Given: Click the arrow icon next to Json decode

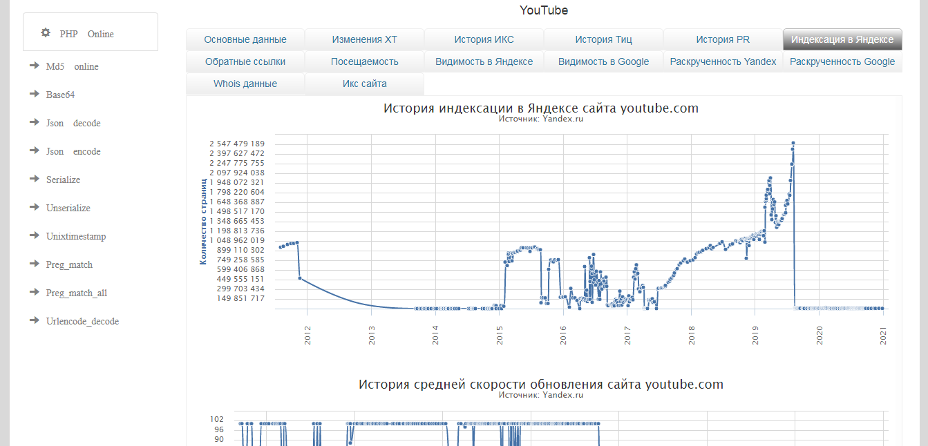Looking at the screenshot, I should (34, 122).
